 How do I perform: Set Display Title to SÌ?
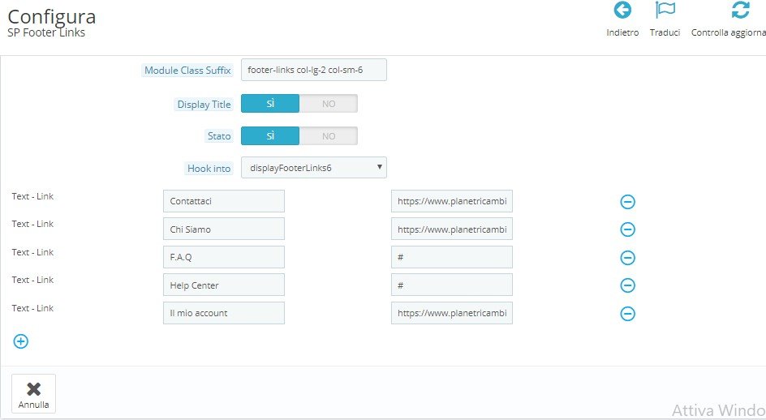[270, 104]
